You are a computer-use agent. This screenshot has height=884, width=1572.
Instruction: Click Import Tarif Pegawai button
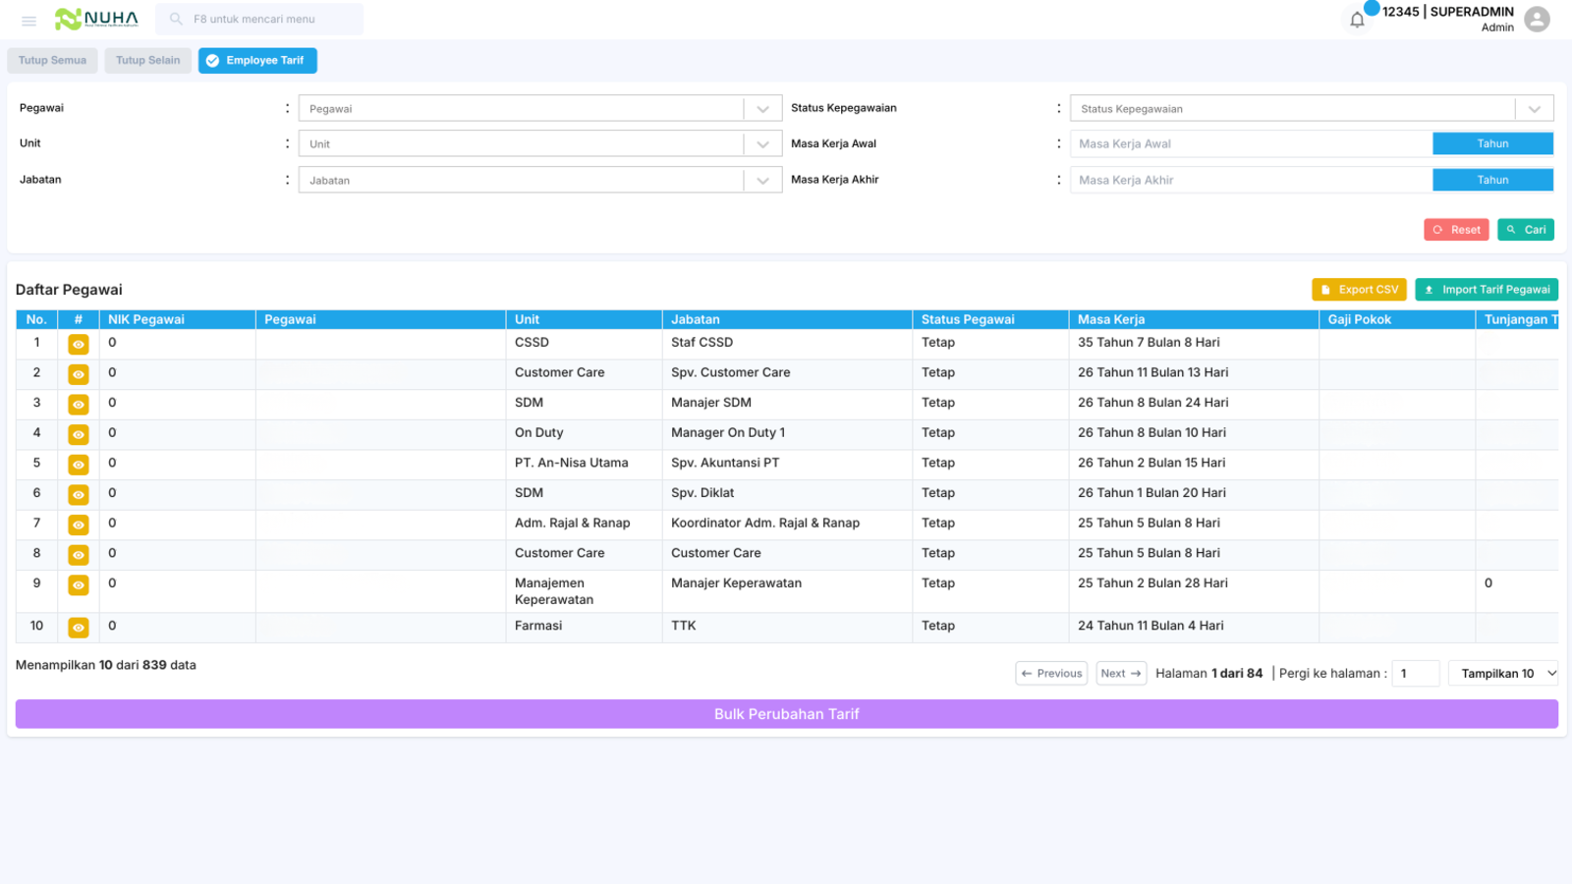pyautogui.click(x=1487, y=290)
